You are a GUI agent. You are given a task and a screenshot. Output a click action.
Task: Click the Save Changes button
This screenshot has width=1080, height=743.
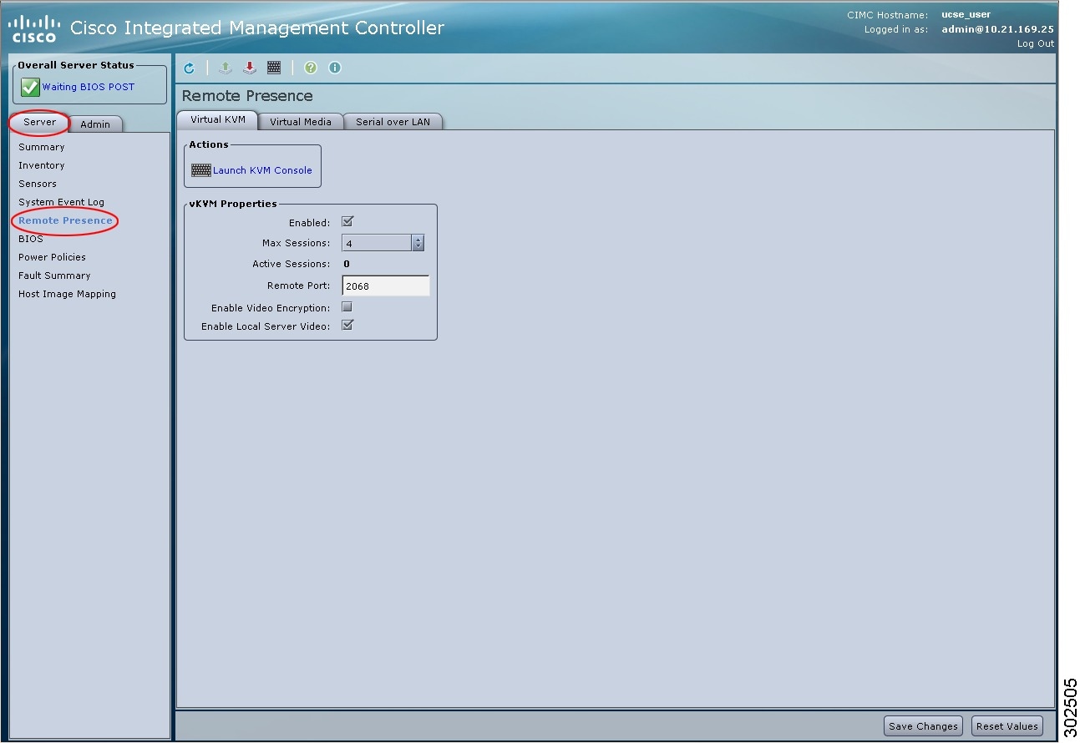pos(922,725)
